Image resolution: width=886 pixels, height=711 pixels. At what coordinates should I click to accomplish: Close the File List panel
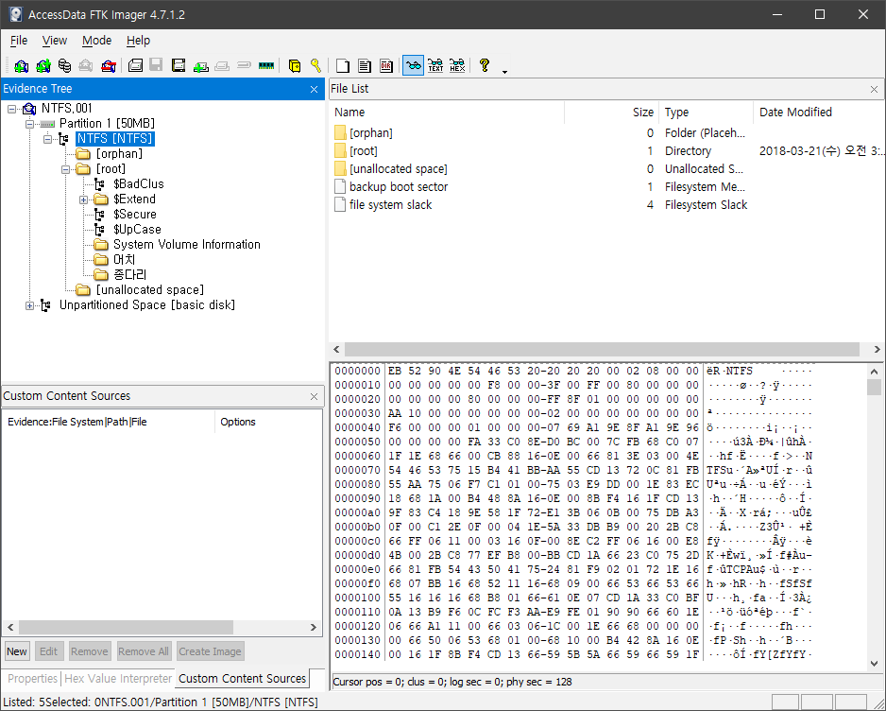click(x=874, y=90)
